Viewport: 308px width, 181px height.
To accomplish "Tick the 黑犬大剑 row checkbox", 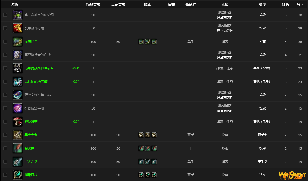I will (5, 135).
